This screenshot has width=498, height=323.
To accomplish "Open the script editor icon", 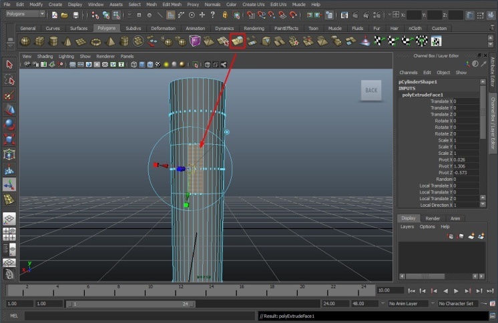I will 491,316.
